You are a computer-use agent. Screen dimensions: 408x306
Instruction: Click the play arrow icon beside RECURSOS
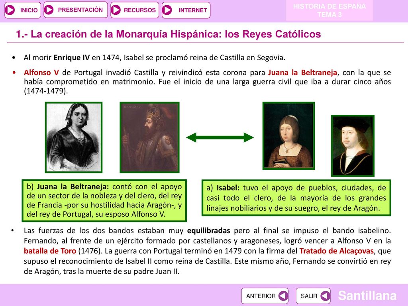coord(116,10)
